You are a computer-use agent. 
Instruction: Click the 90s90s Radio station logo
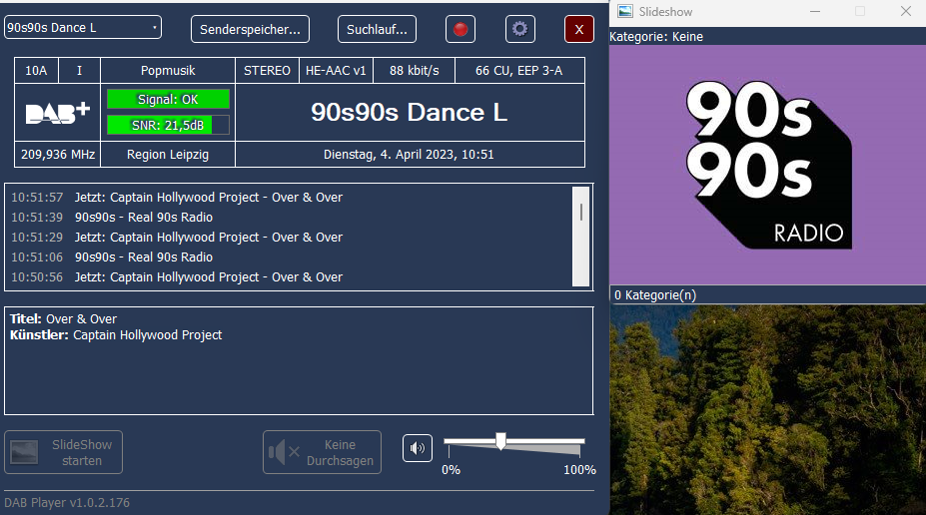click(x=766, y=165)
